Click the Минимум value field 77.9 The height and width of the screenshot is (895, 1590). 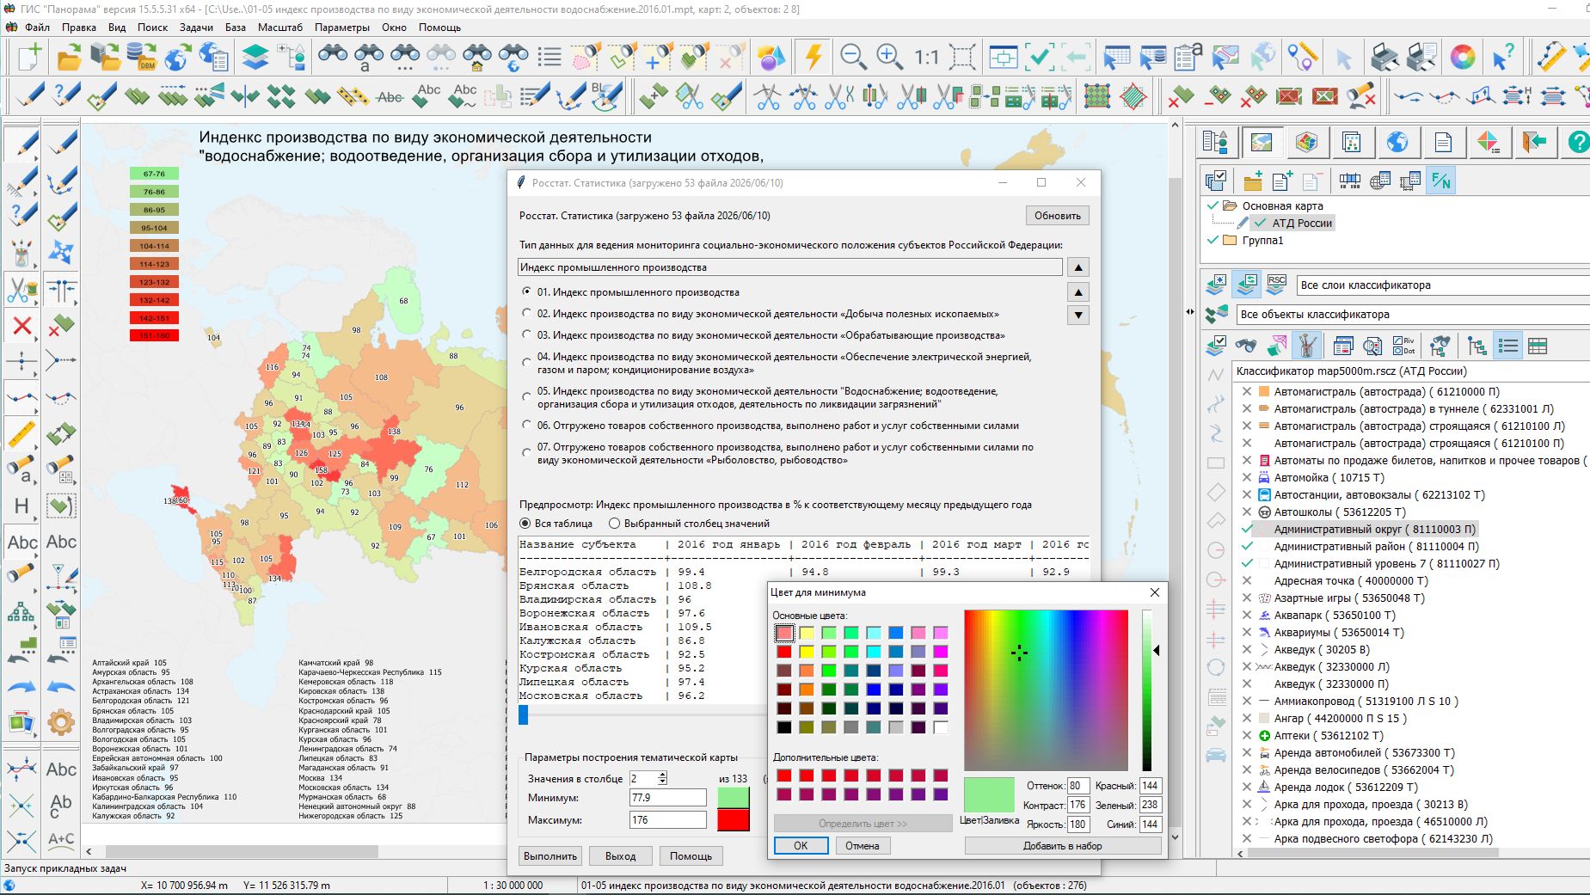click(668, 798)
